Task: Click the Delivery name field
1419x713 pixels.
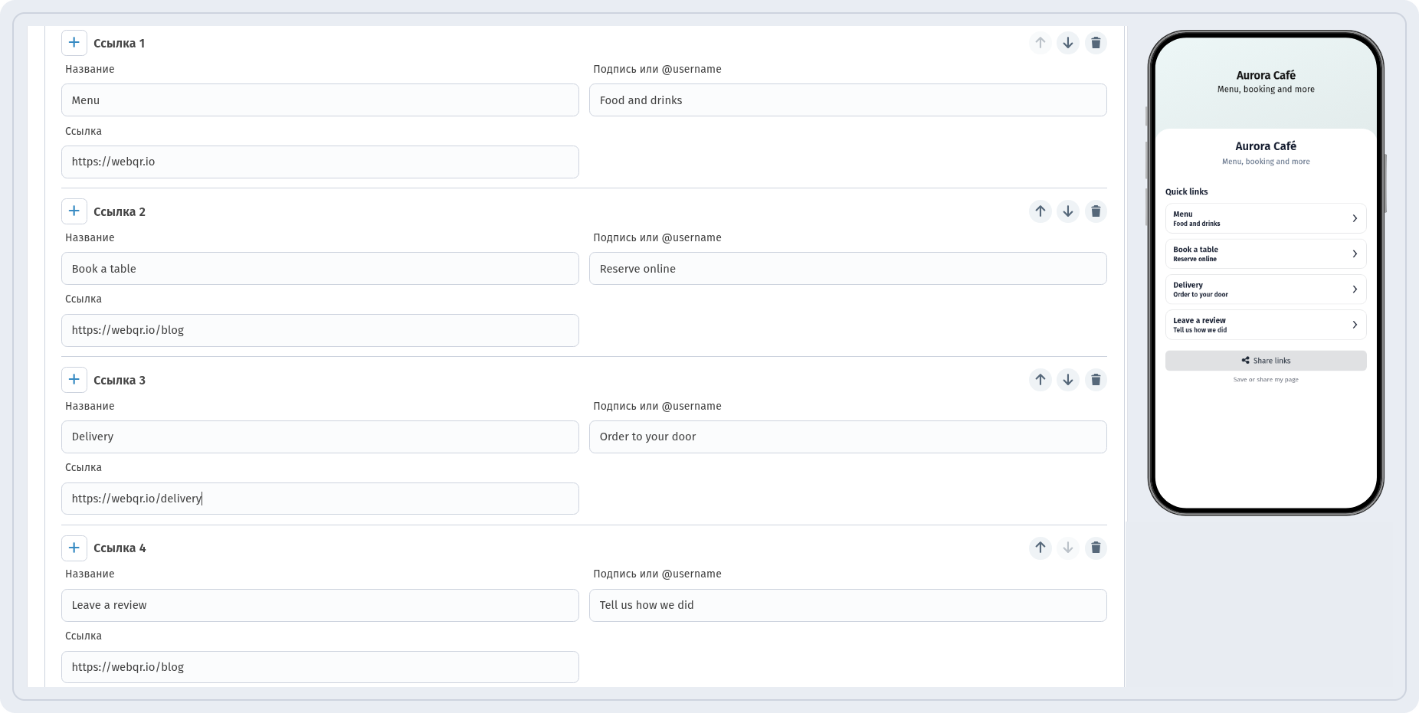Action: pos(320,437)
